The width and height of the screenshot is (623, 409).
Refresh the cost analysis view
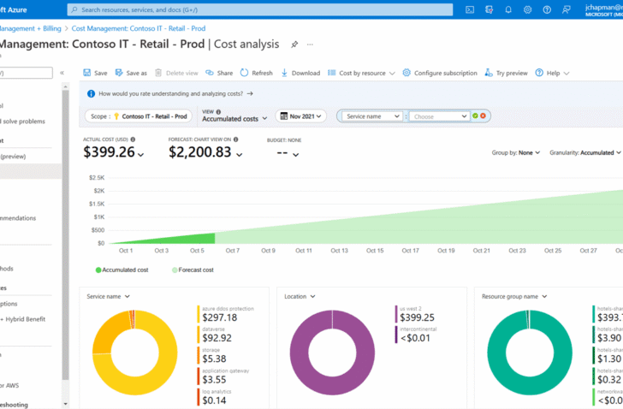click(x=256, y=73)
